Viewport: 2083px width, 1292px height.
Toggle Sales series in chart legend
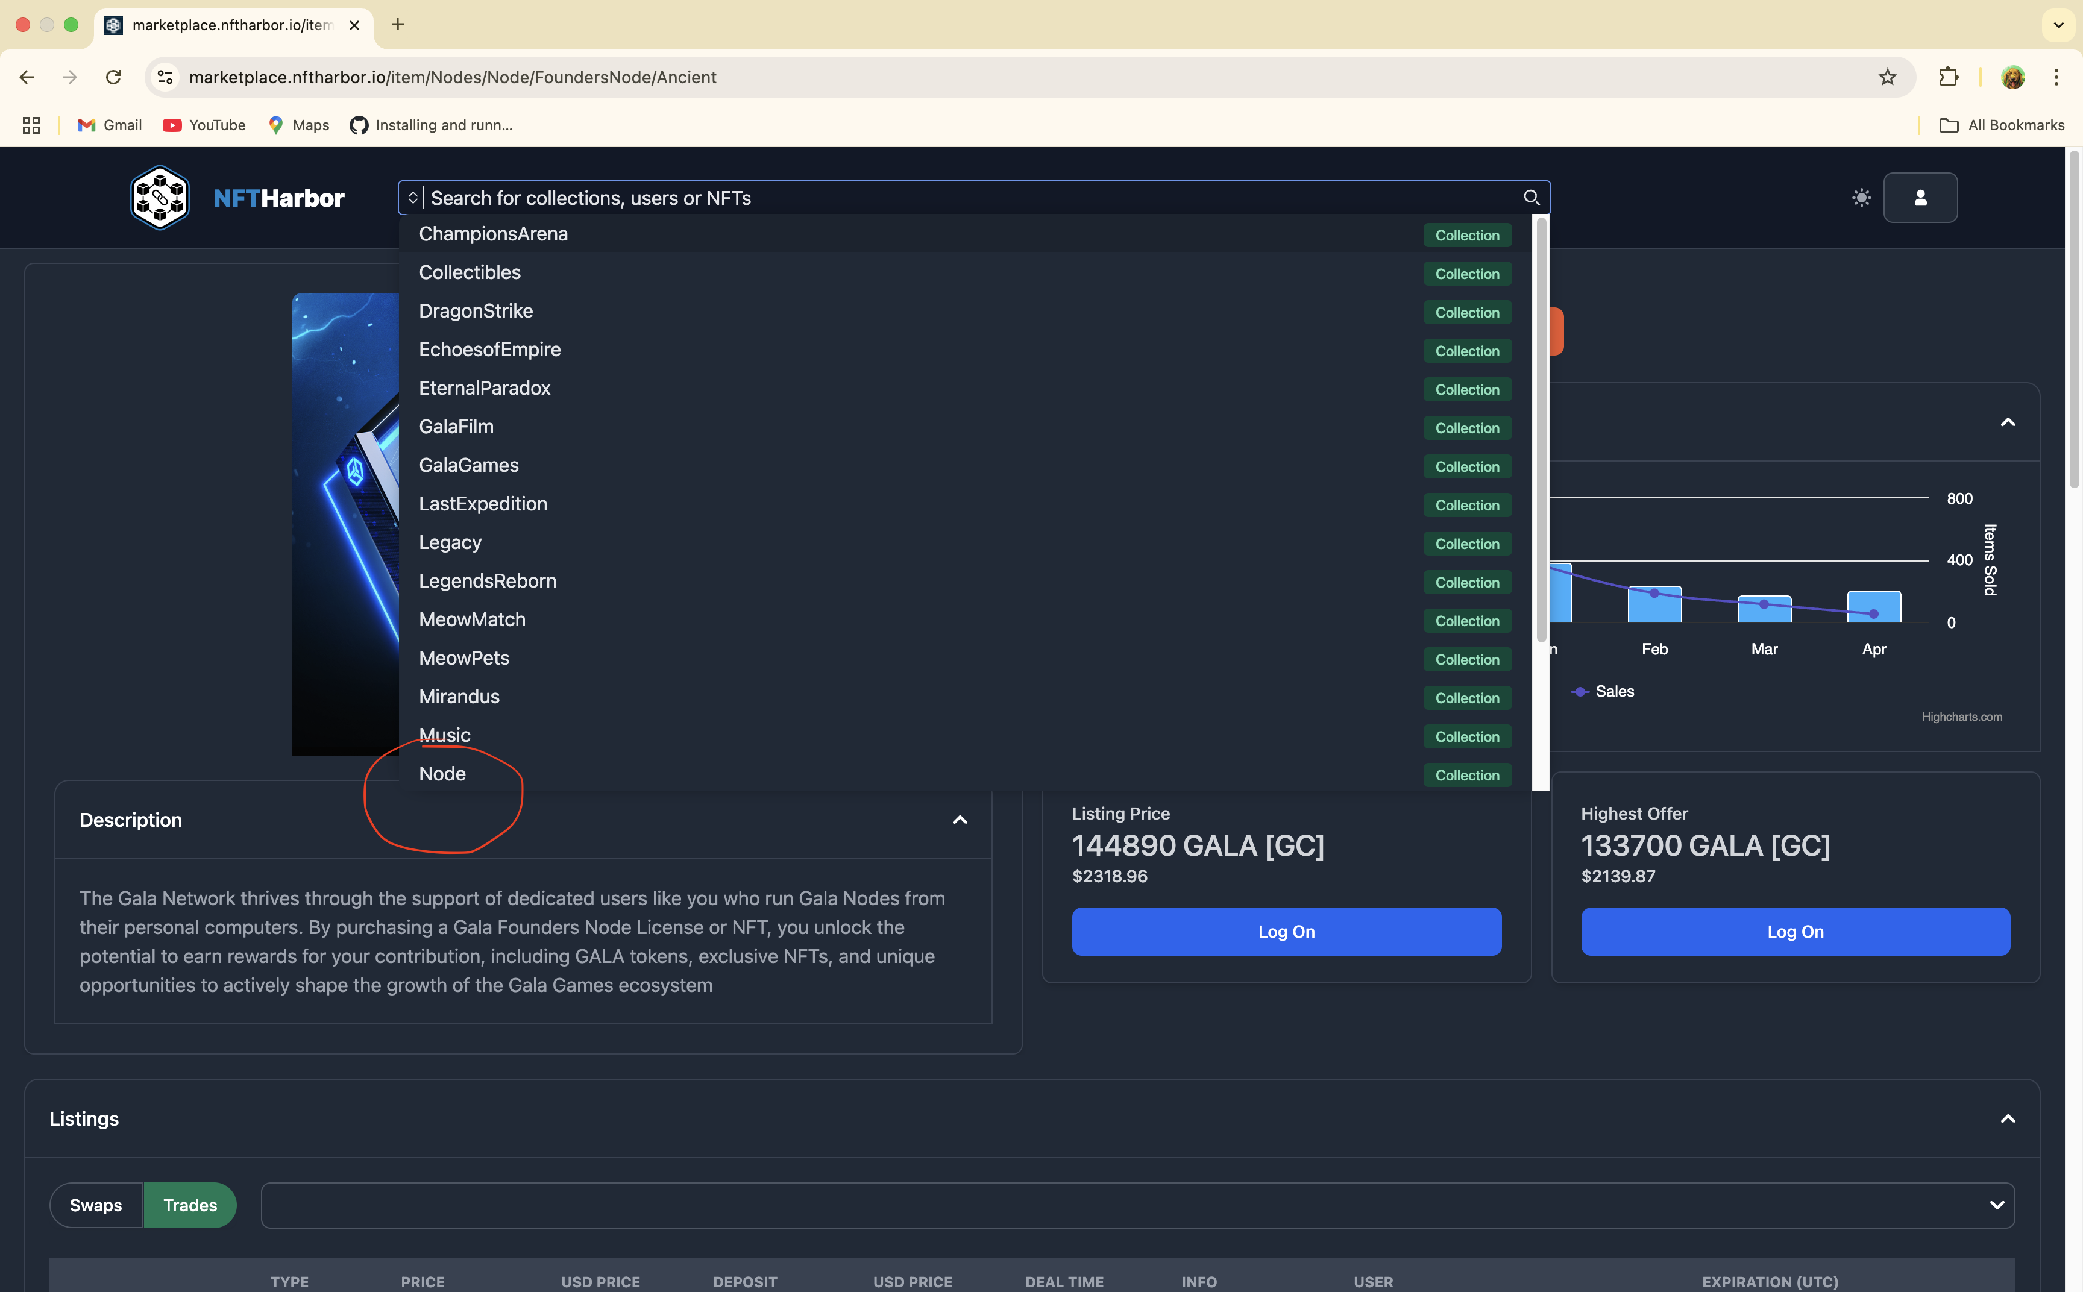[1602, 691]
